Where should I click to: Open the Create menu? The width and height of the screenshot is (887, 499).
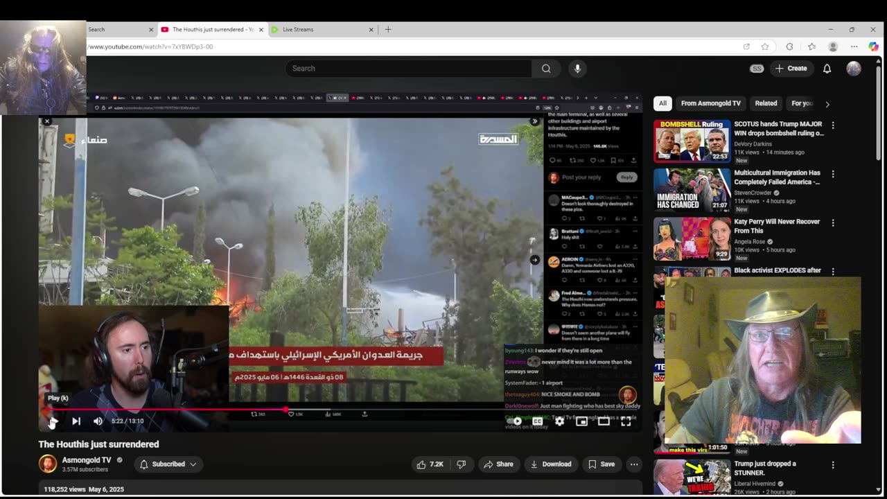click(791, 69)
